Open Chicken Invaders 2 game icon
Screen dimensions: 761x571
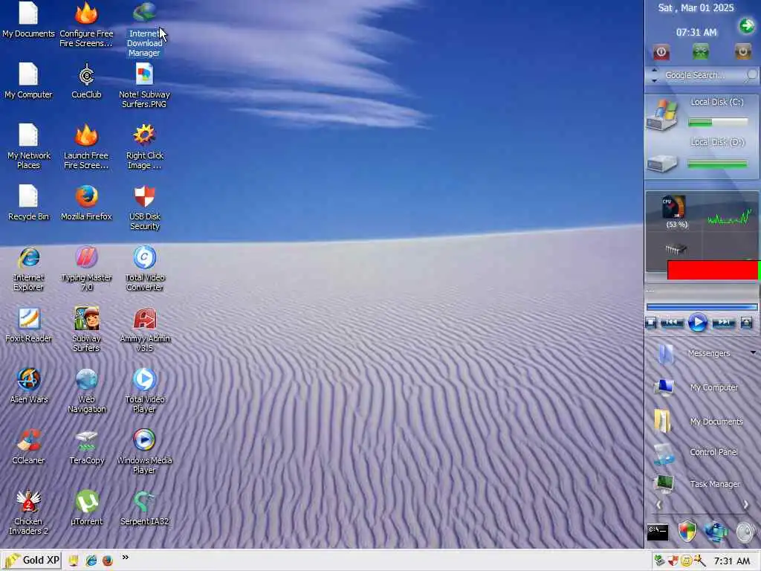click(28, 513)
